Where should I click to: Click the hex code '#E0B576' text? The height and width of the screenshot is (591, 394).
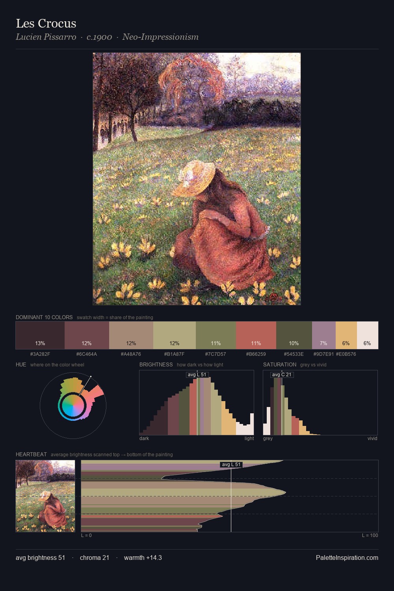point(346,354)
